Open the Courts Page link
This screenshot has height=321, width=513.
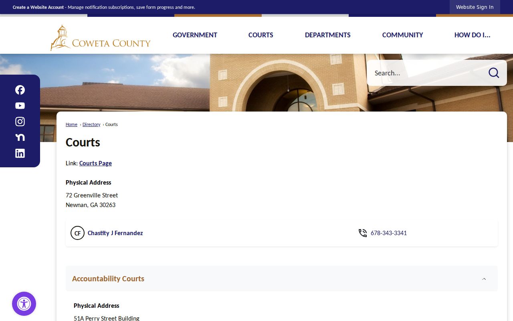(95, 163)
